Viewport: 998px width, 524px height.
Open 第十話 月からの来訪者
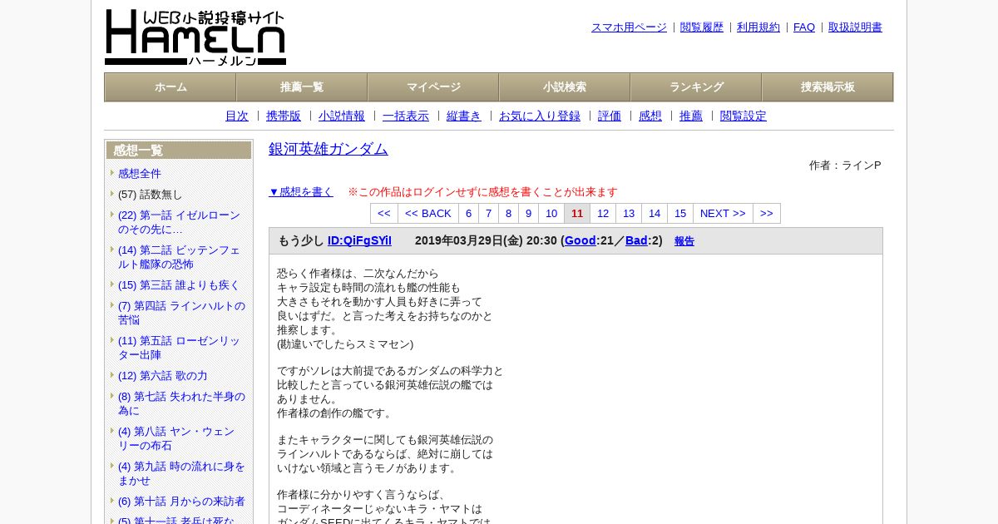181,502
